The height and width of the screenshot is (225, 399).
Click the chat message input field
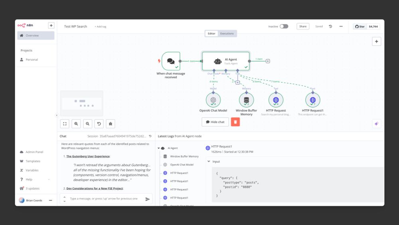(x=104, y=199)
